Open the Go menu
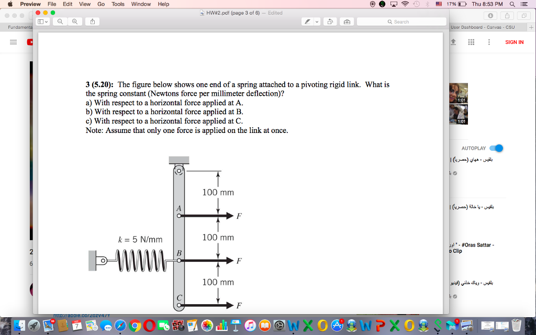Viewport: 536px width, 335px height. pyautogui.click(x=101, y=4)
